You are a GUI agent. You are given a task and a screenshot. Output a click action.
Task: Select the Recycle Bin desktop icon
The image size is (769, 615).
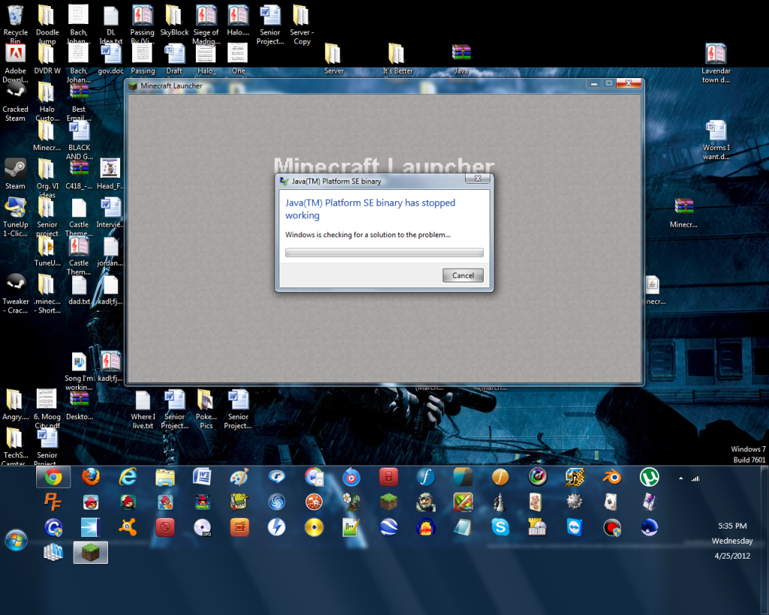(16, 25)
